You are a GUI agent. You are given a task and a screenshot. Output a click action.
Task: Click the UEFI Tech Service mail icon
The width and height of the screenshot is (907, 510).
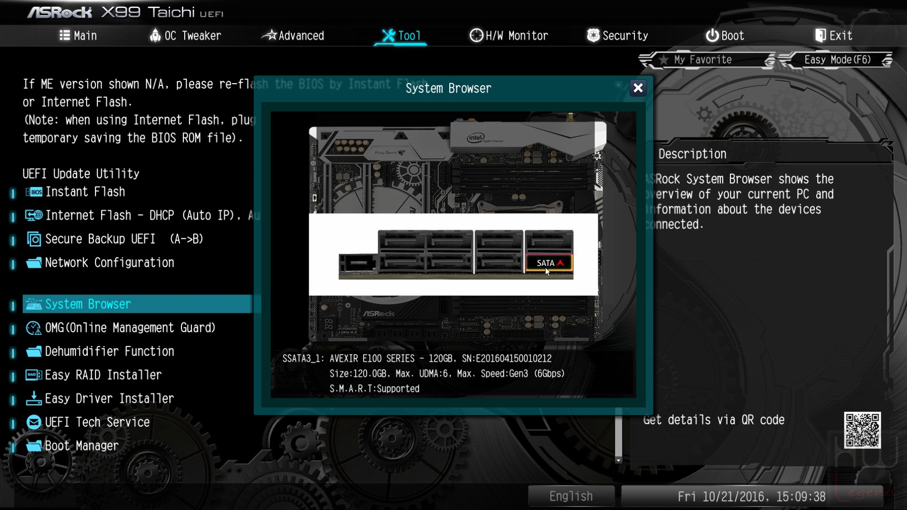click(x=34, y=422)
